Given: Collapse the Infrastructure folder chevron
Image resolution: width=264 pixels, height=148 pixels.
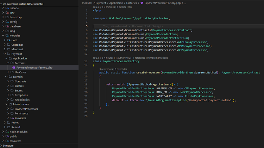Looking at the screenshot, I should point(6,104).
